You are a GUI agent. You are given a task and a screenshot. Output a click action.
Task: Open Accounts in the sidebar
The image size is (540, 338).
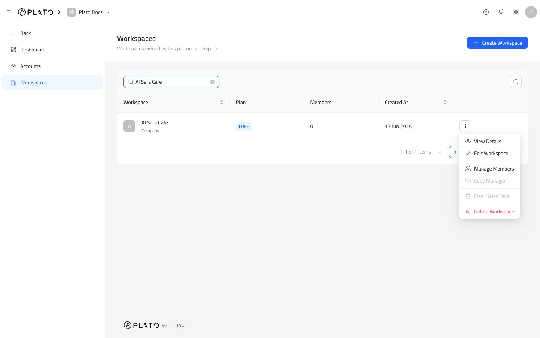(52, 66)
